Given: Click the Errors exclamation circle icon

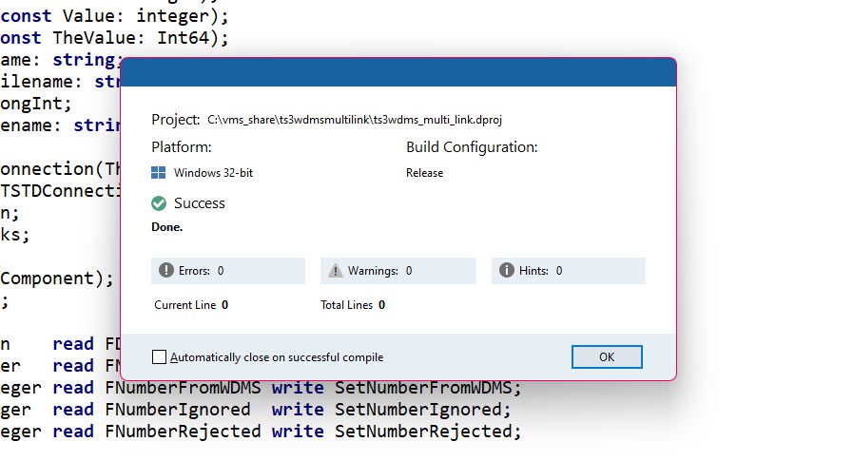Looking at the screenshot, I should [165, 270].
